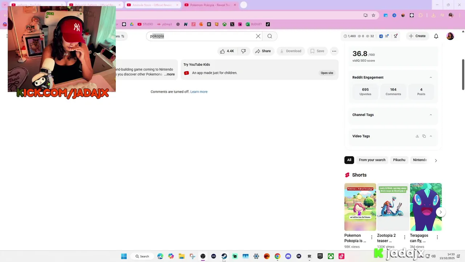Bookmark this page star icon
This screenshot has height=262, width=465.
(x=373, y=15)
